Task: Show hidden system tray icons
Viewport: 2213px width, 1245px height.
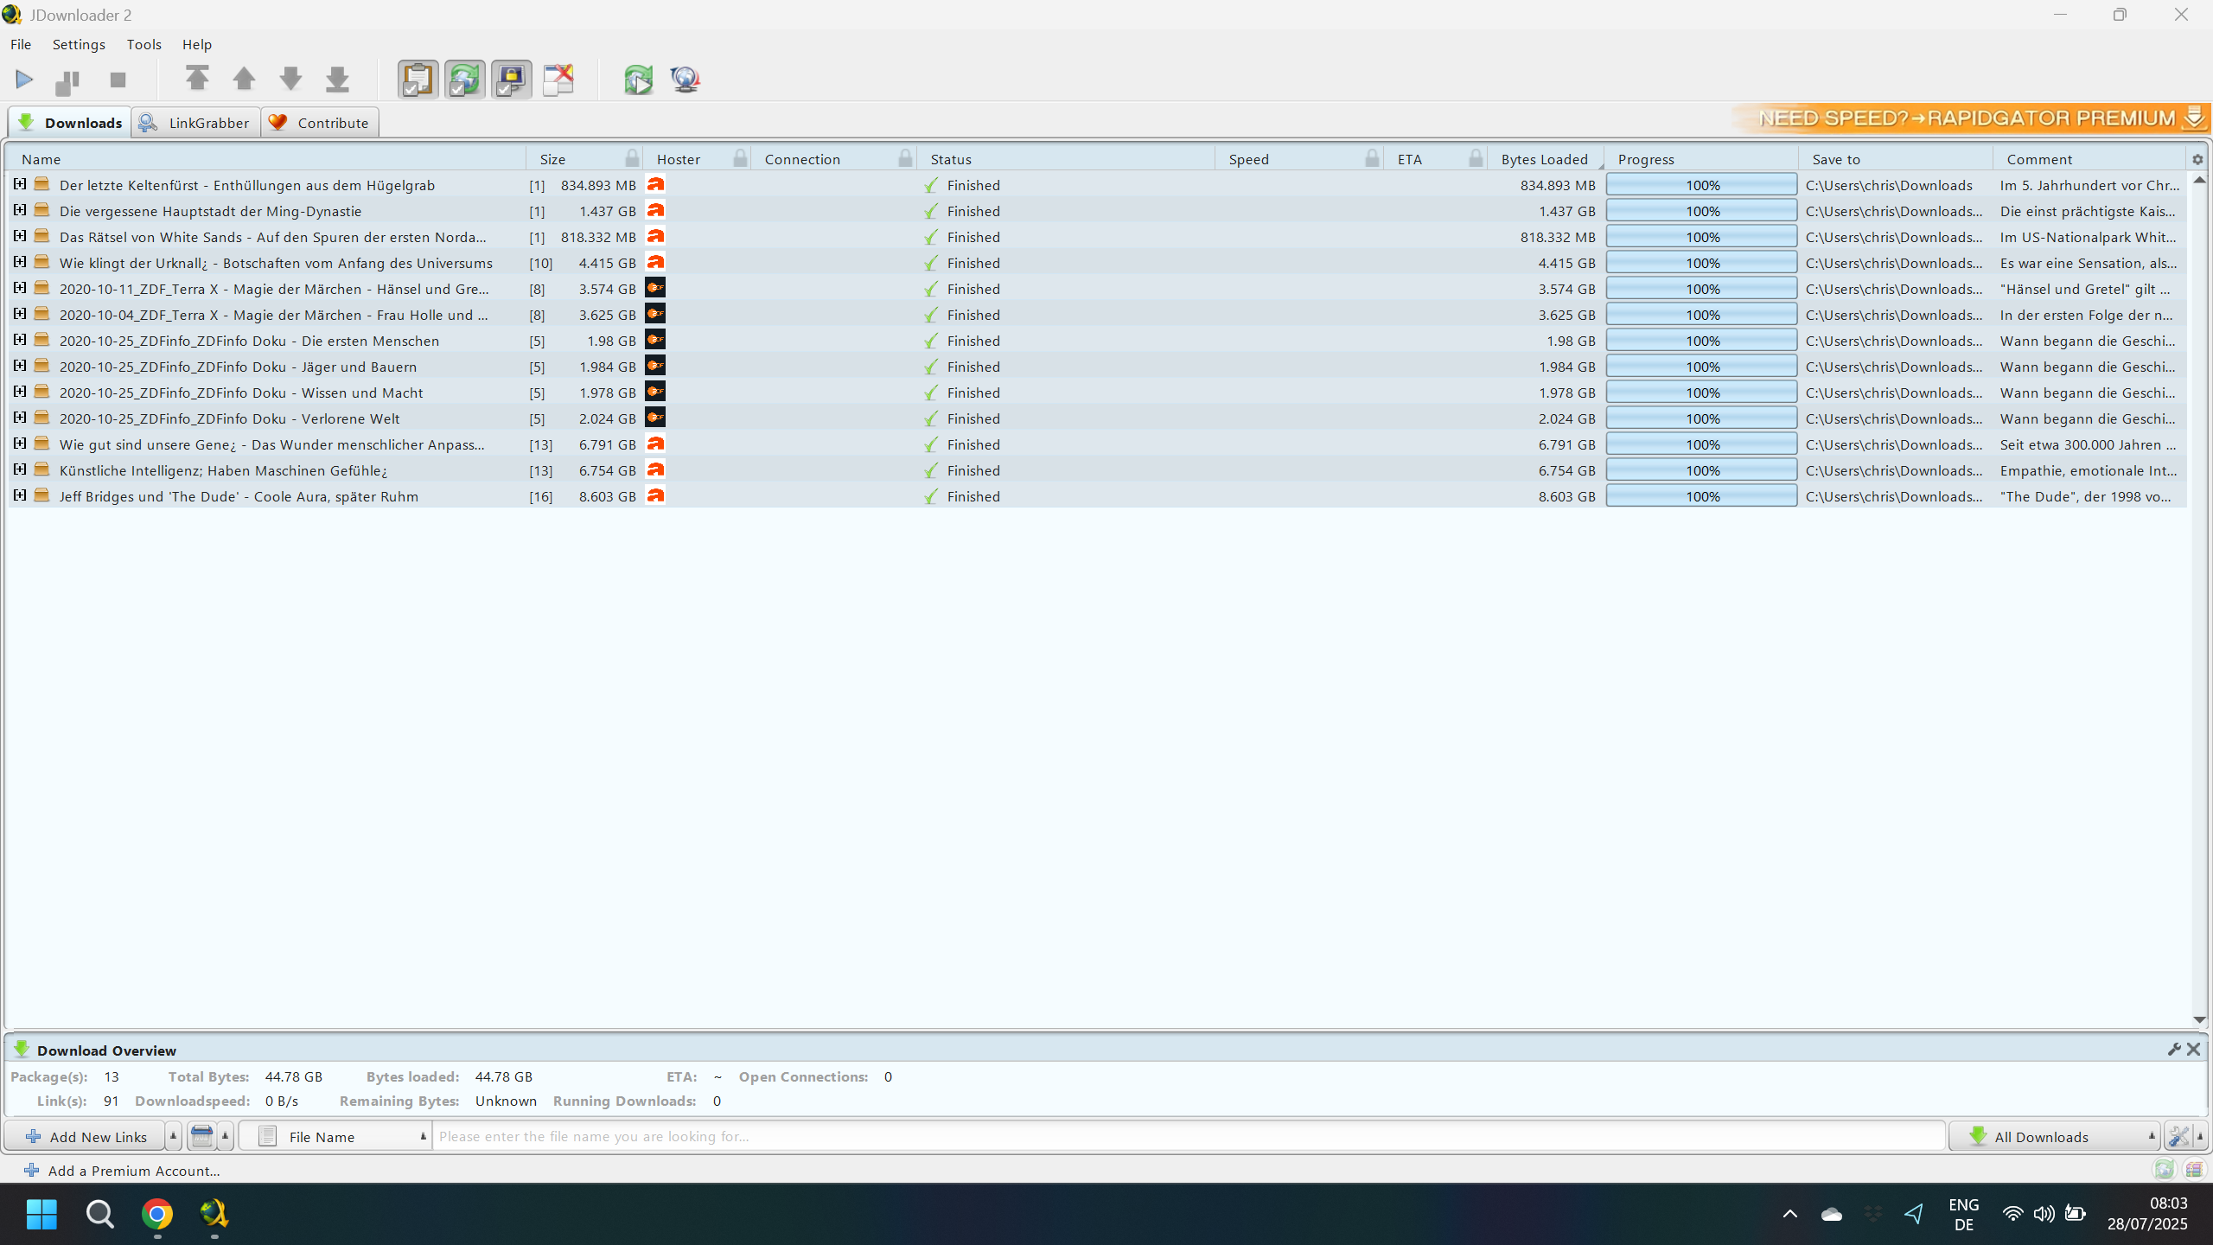Action: click(x=1790, y=1214)
